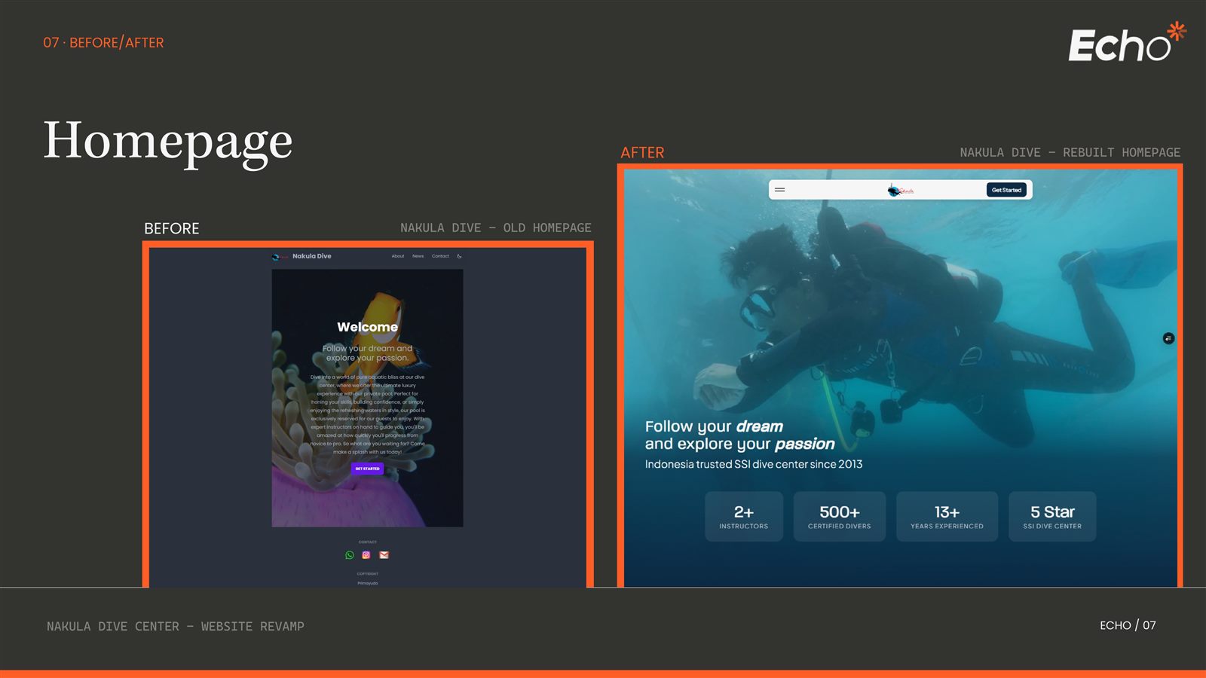1206x678 pixels.
Task: Click the dark Get Started button in the rebuilt navbar
Action: [1006, 190]
